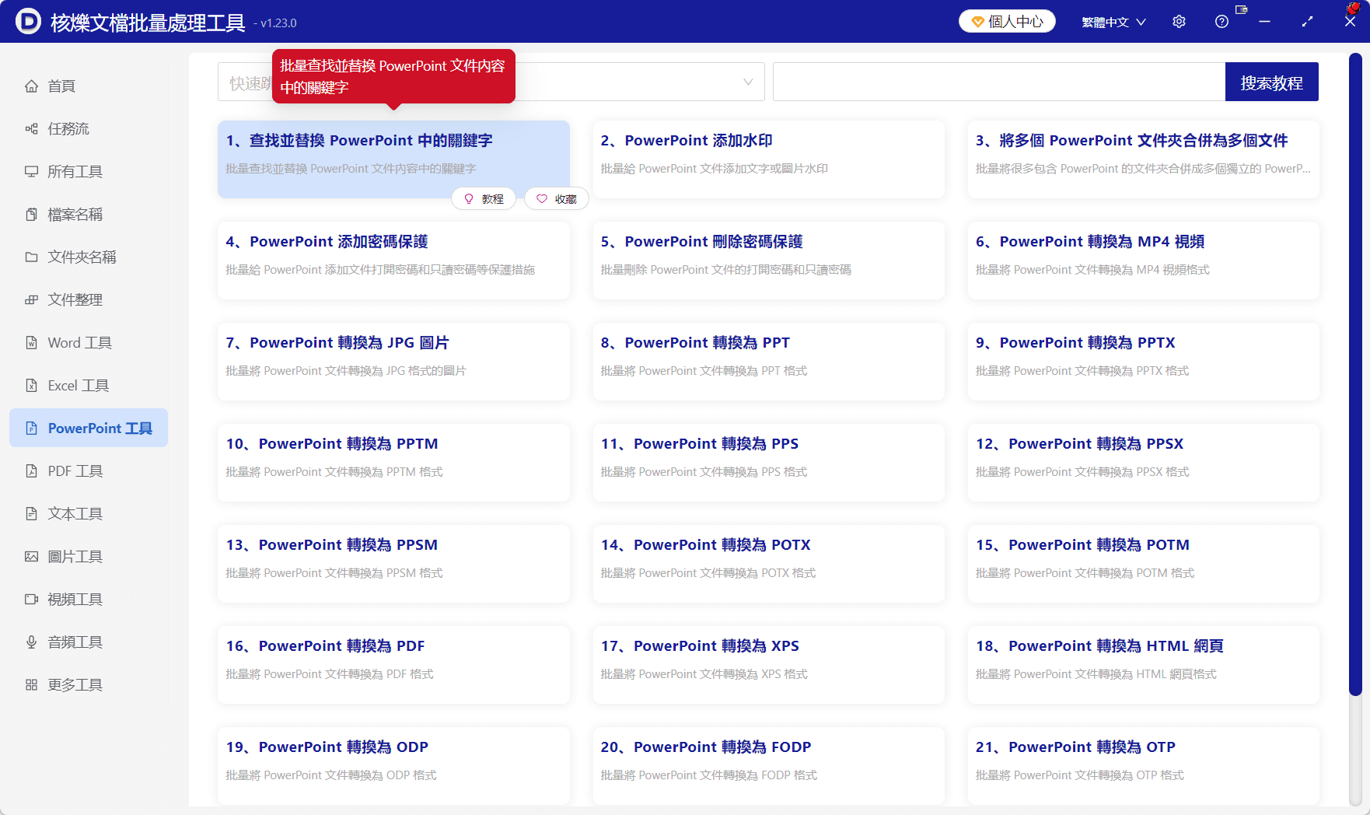Screen dimensions: 1370x815
Task: Click the organize icon beside 文件整理
Action: [x=31, y=300]
